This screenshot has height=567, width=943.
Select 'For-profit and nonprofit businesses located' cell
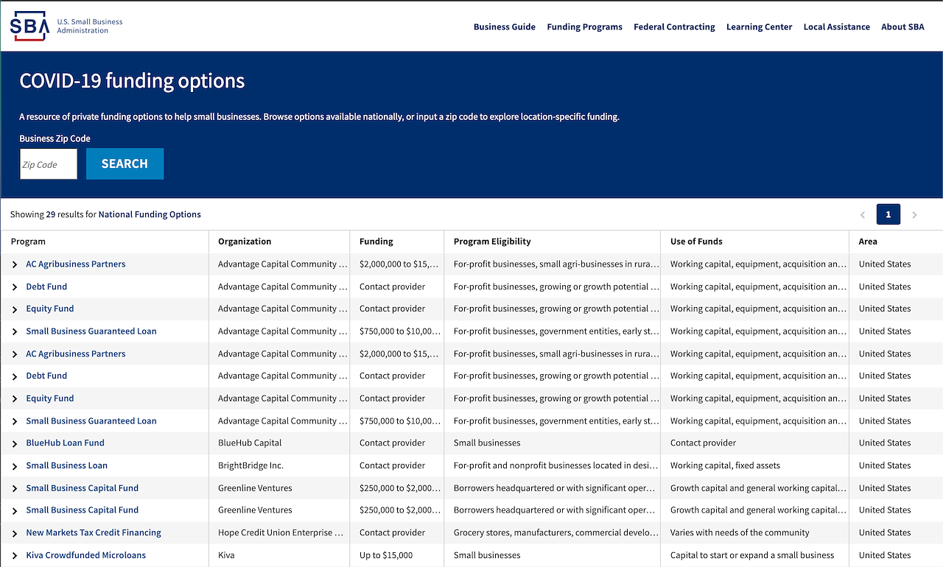(x=554, y=465)
